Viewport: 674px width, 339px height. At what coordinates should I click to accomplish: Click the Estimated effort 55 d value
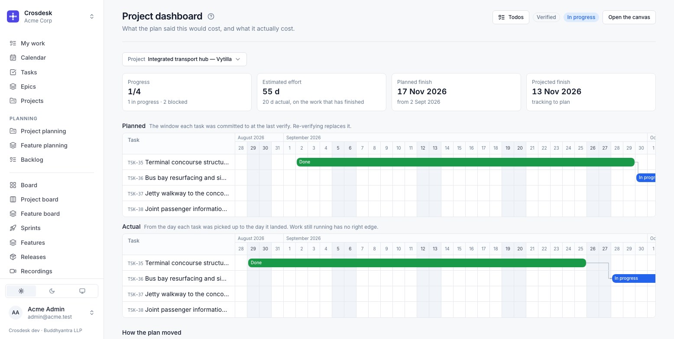(271, 92)
